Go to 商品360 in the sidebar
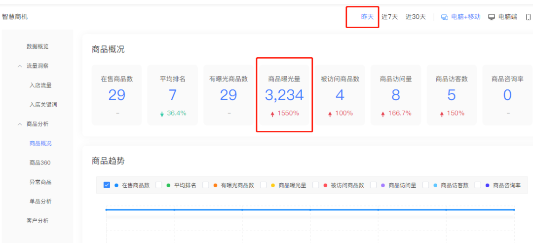 (40, 162)
